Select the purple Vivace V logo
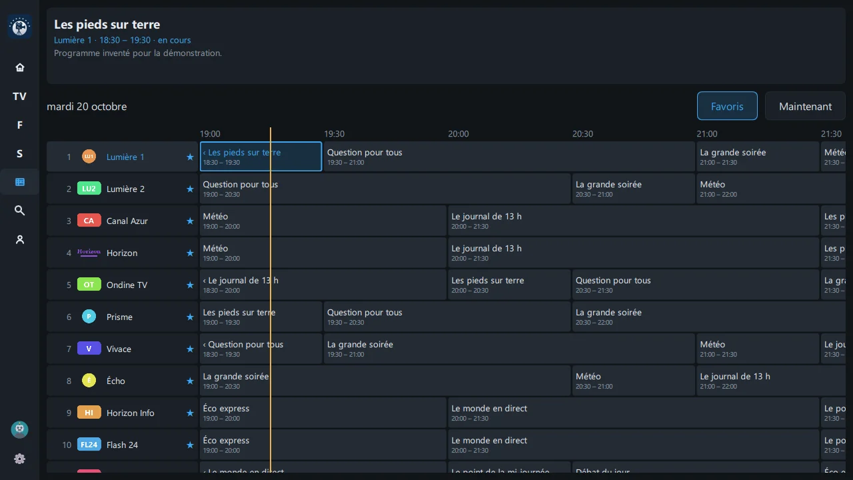Screen dimensions: 853x480 tap(89, 349)
